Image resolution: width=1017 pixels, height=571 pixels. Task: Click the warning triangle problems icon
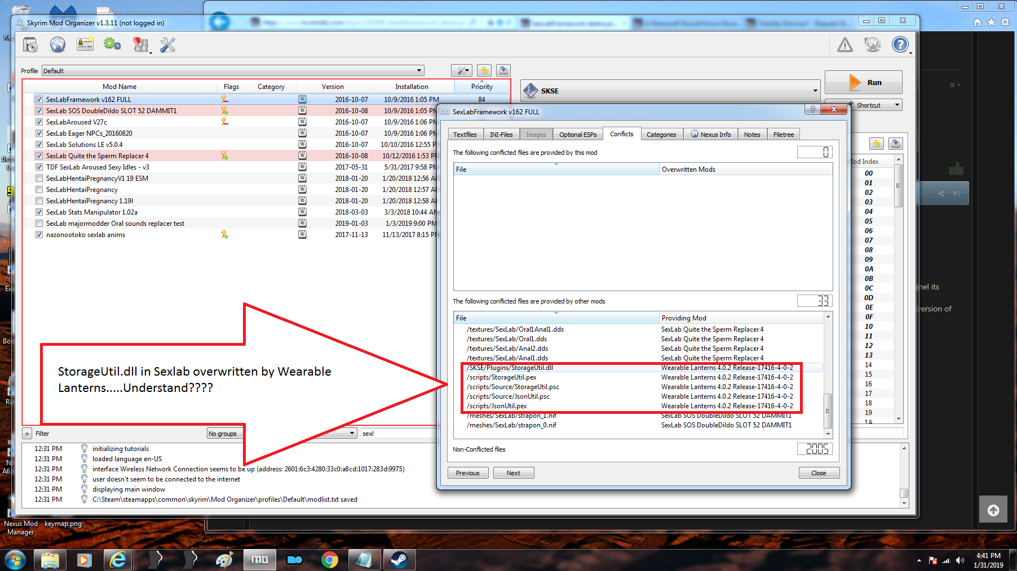tap(845, 44)
